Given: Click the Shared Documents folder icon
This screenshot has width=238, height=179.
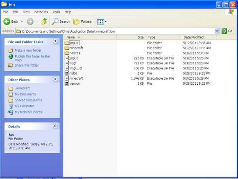Looking at the screenshot, I should (11, 100).
